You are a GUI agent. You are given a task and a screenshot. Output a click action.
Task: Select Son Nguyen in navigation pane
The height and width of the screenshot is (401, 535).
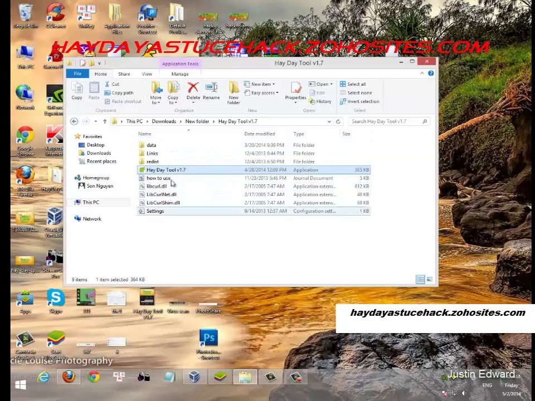click(96, 186)
